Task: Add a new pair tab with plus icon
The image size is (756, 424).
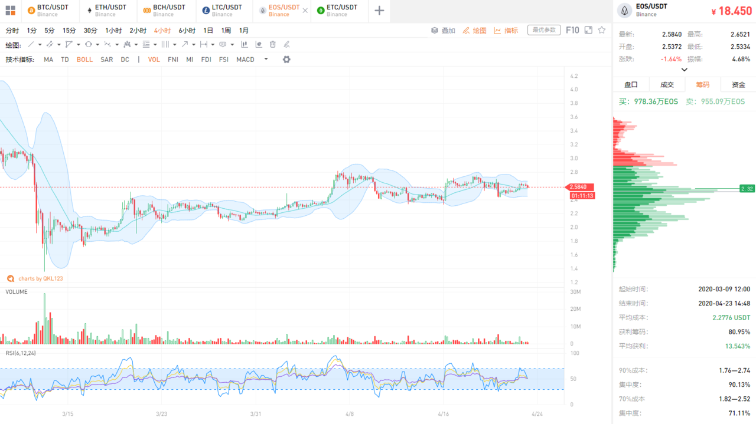Action: click(x=379, y=11)
